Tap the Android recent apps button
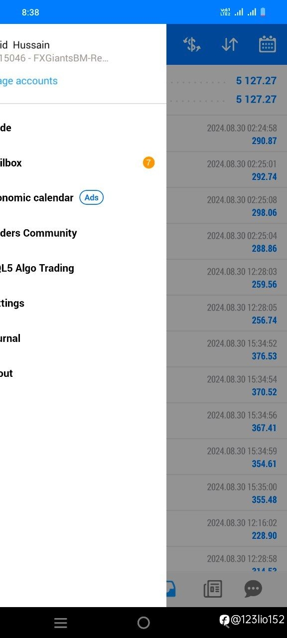 click(x=60, y=623)
